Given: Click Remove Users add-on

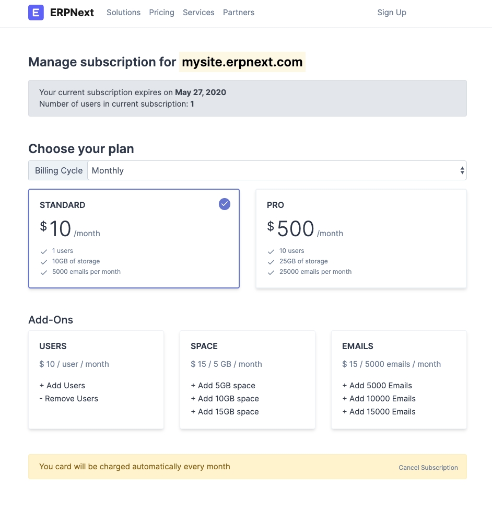Looking at the screenshot, I should coord(69,399).
